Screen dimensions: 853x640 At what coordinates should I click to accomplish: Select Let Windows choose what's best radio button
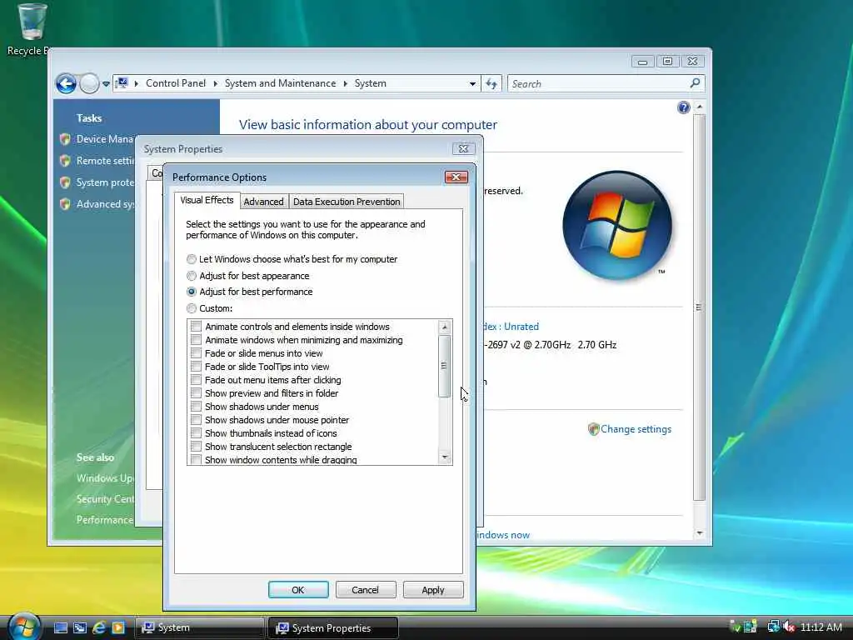coord(192,260)
